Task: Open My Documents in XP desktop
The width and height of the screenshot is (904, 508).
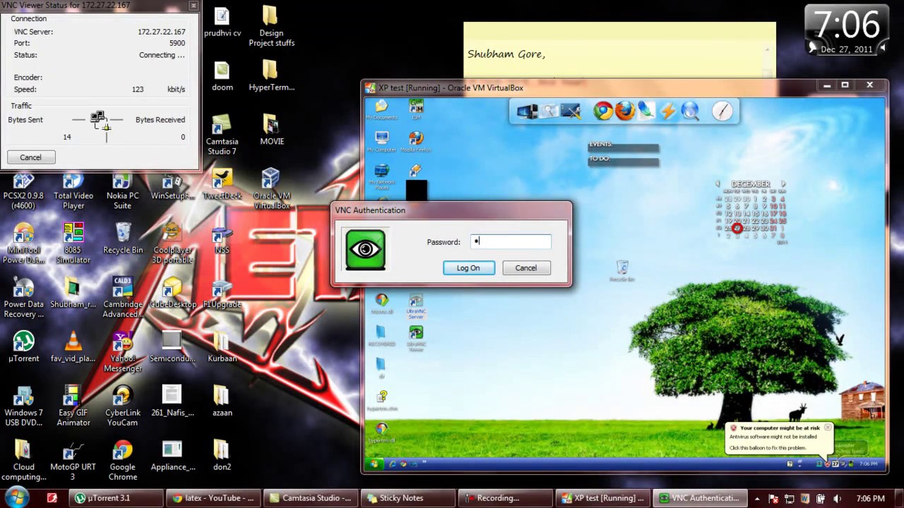Action: click(381, 109)
